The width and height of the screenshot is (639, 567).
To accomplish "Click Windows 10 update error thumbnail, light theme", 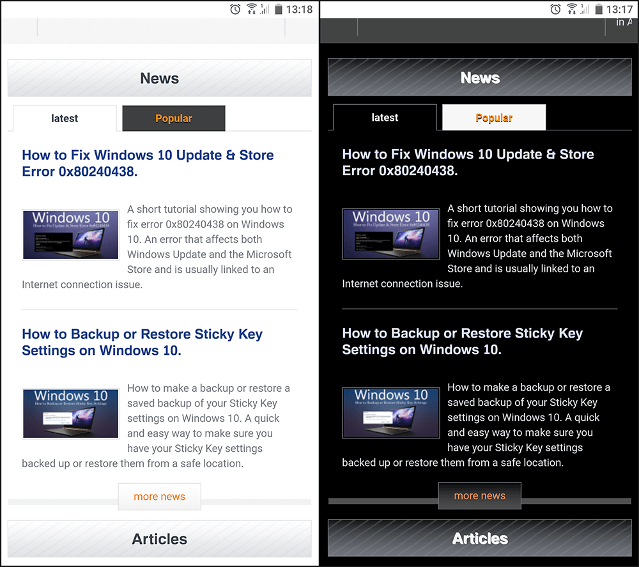I will click(71, 235).
